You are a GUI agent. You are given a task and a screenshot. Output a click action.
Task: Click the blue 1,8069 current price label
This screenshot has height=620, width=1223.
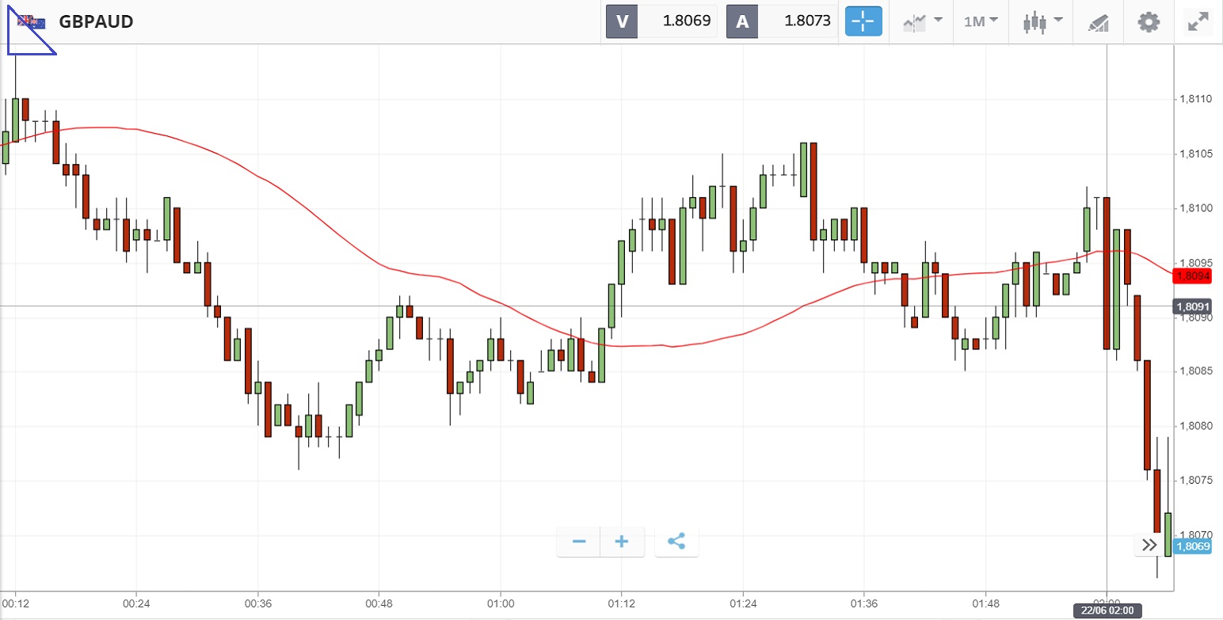[1192, 546]
